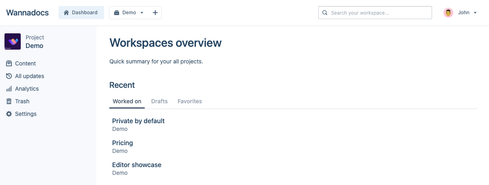
Task: Click the briefcase icon beside Demo
Action: click(117, 13)
